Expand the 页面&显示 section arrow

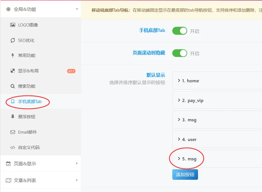tap(77, 163)
